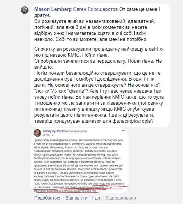Open the 1 дн. comment timestamp

96,198
